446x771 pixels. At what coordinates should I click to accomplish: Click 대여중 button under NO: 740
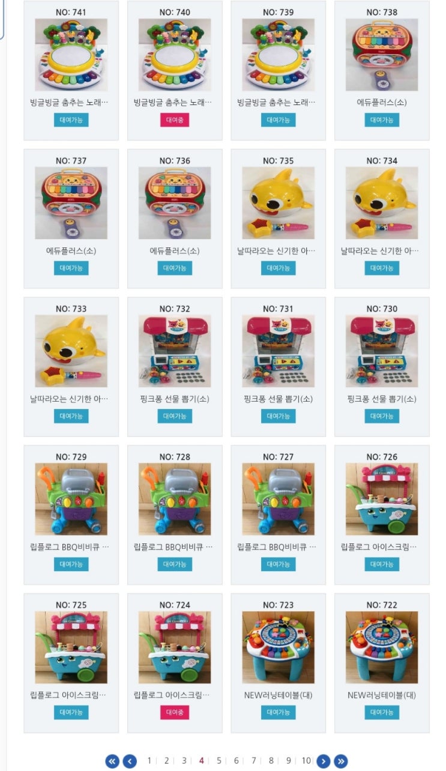pyautogui.click(x=175, y=119)
